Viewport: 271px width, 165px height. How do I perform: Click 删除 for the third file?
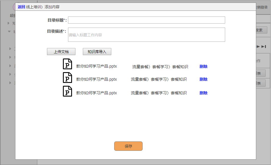(204, 93)
